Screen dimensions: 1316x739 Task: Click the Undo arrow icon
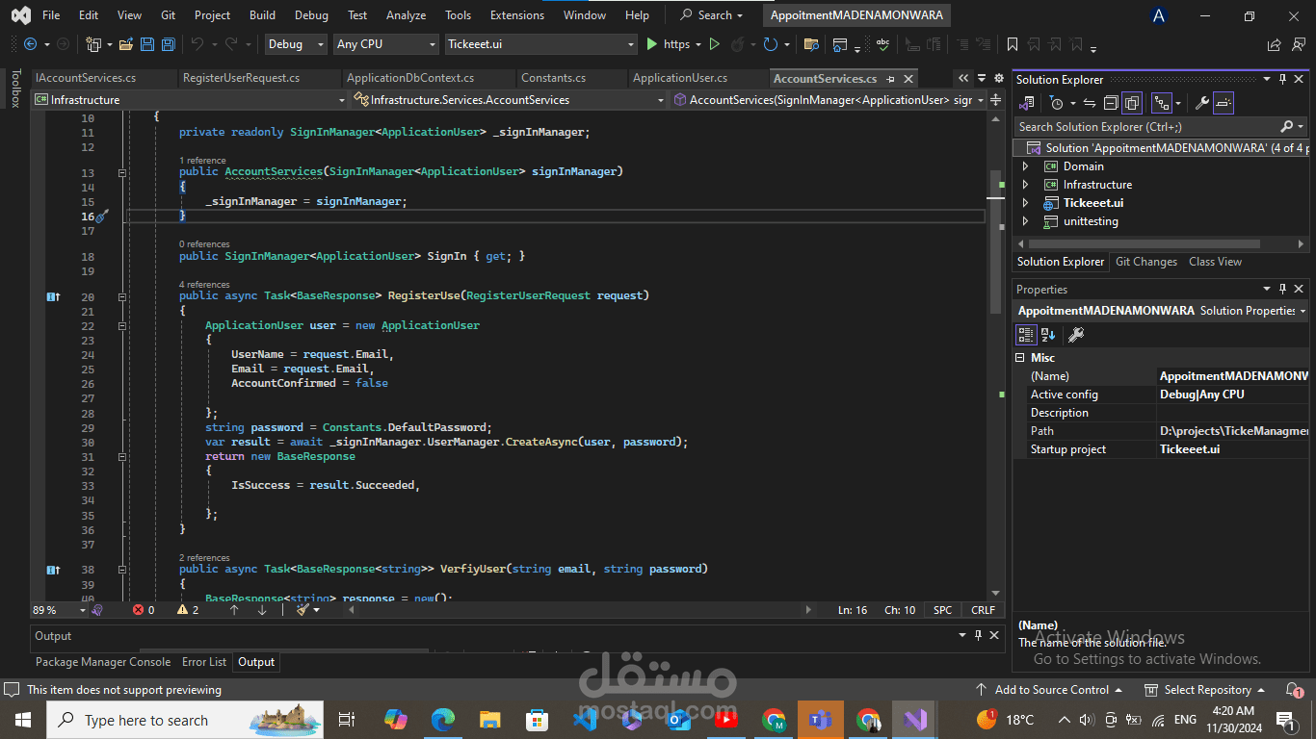pyautogui.click(x=197, y=44)
